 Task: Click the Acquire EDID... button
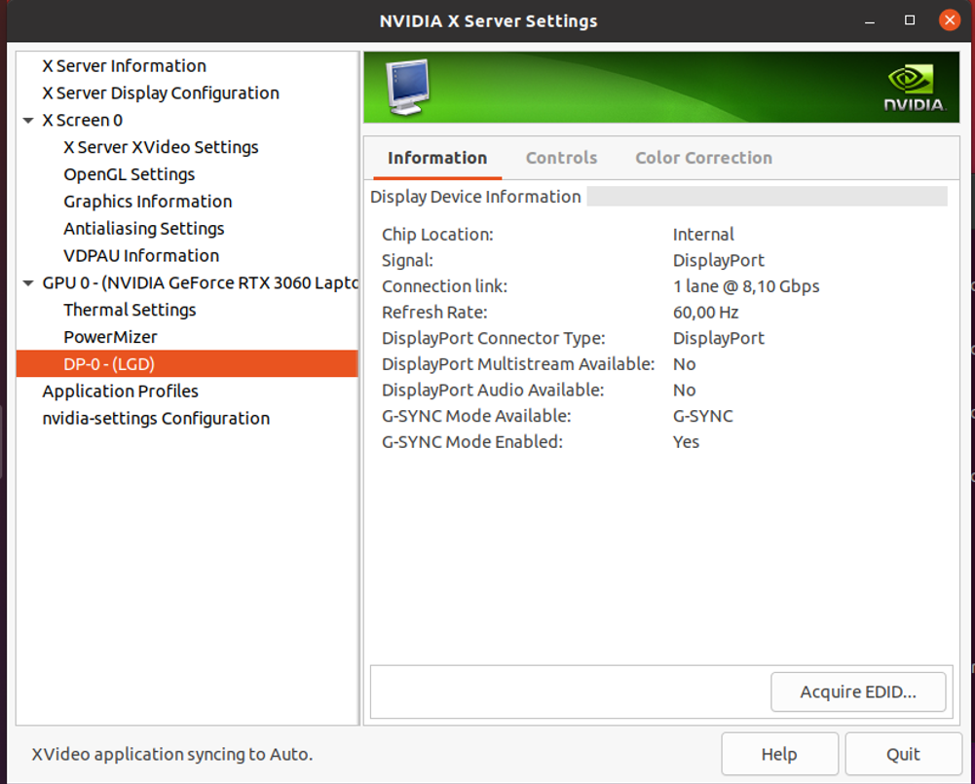coord(858,692)
